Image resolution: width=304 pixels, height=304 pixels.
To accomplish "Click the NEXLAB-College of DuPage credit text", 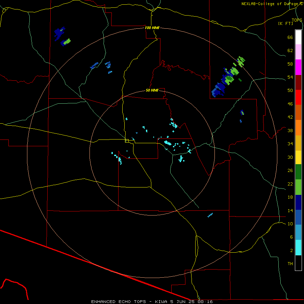I will (270, 4).
